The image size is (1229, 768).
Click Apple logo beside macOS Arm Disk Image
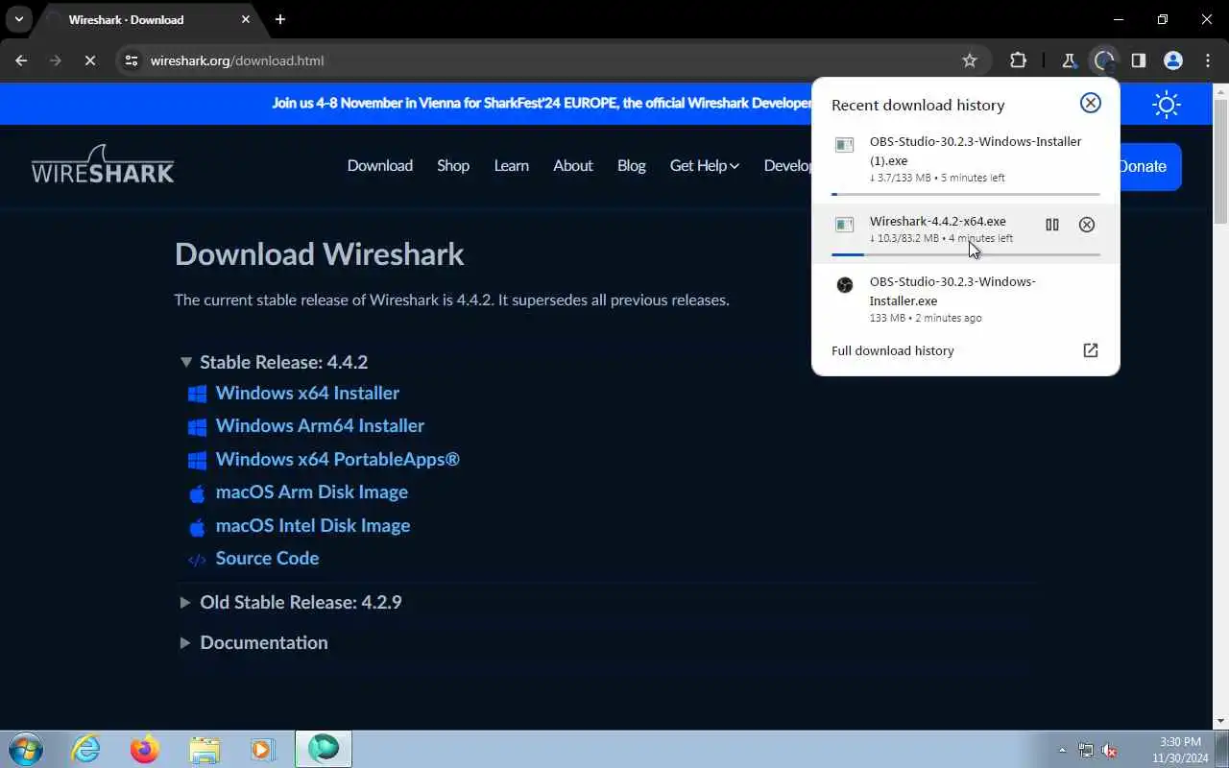tap(197, 493)
